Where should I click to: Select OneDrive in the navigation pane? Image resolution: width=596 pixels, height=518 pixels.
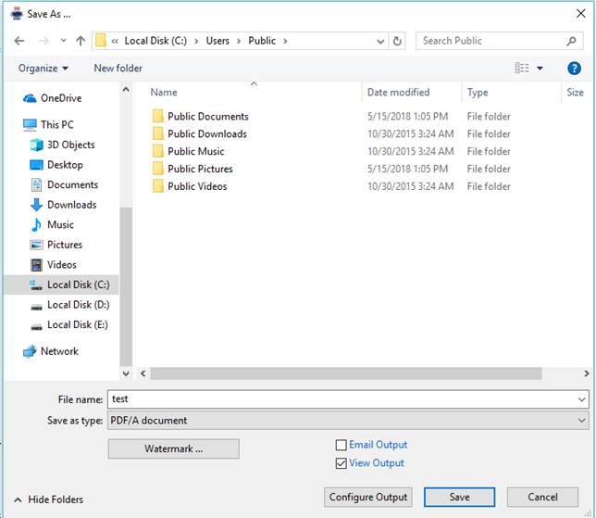tap(60, 98)
